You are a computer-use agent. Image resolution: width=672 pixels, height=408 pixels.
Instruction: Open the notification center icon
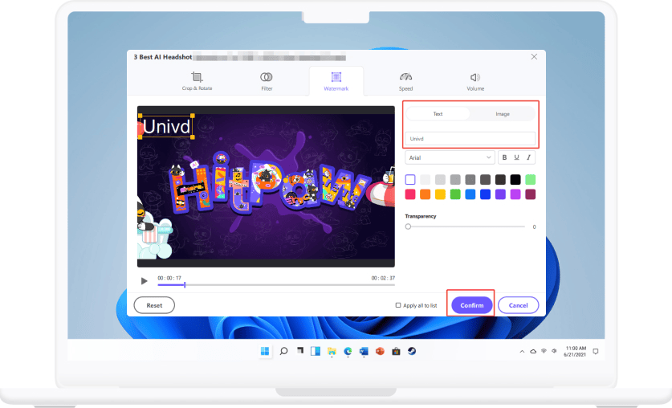(x=595, y=352)
